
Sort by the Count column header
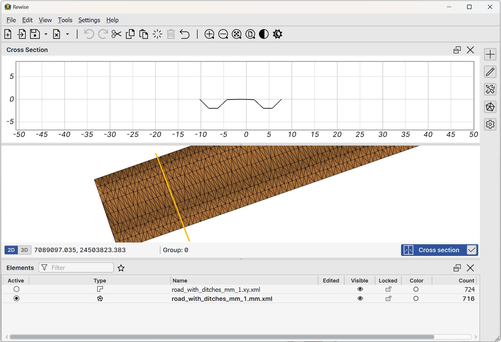click(x=455, y=281)
